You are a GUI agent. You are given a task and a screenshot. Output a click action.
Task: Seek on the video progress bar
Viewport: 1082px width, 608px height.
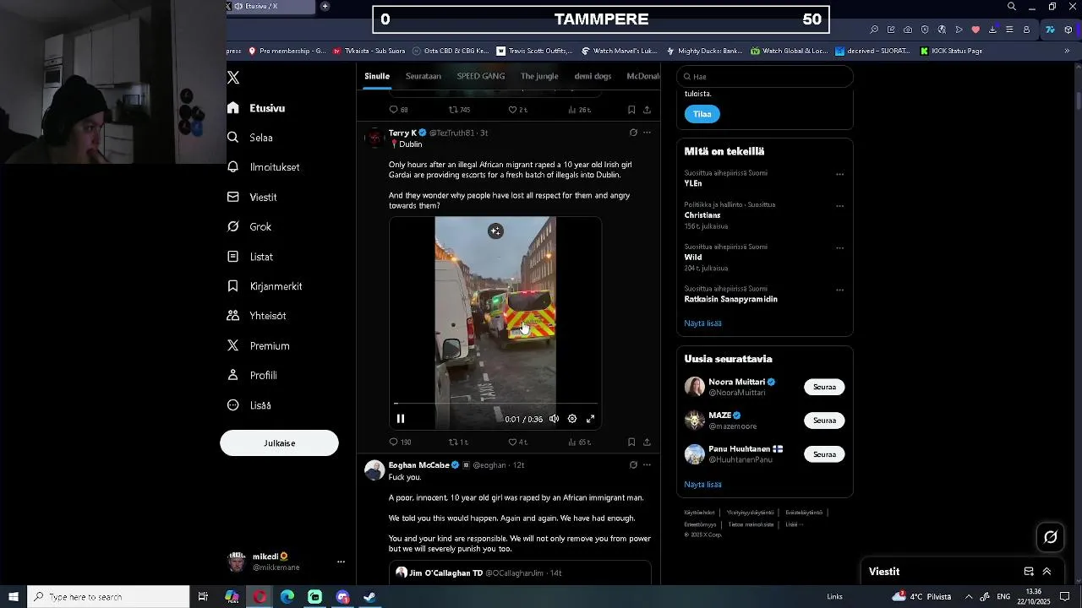495,404
